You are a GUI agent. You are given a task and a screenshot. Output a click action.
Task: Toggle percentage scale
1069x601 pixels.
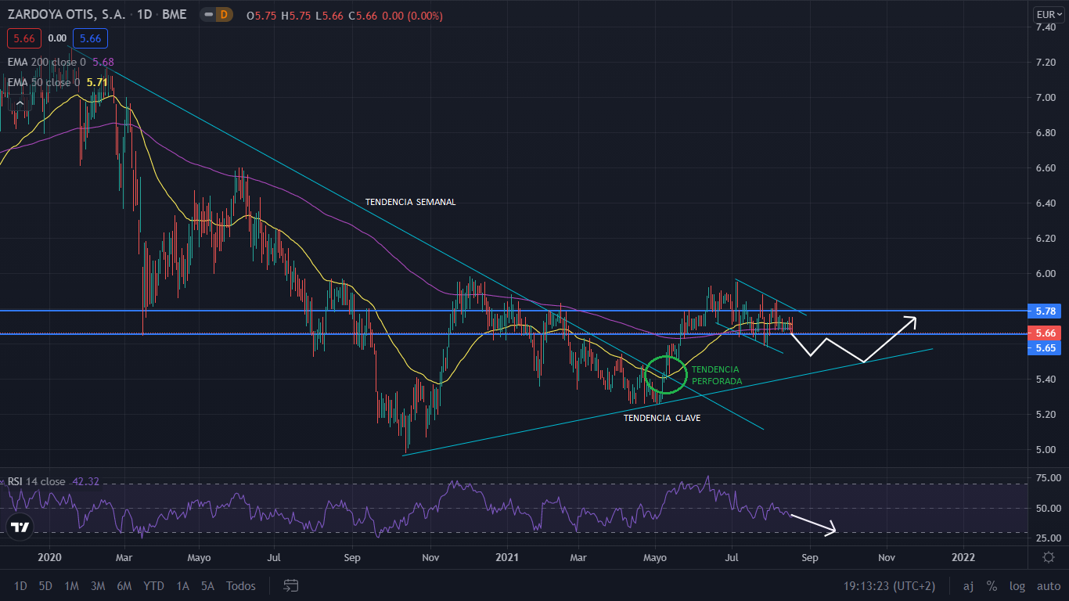click(992, 585)
